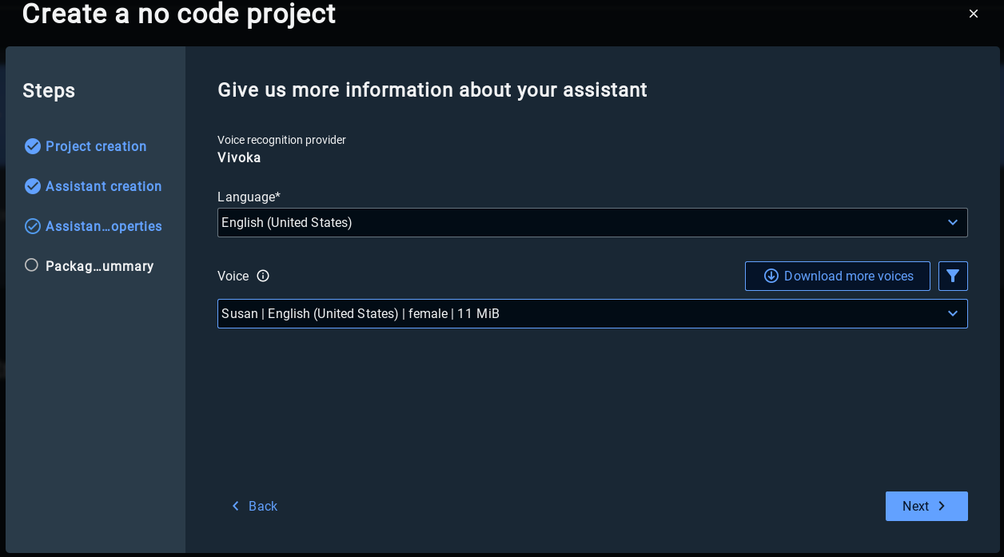Select the Assistant properties step label
The height and width of the screenshot is (557, 1004).
point(103,226)
